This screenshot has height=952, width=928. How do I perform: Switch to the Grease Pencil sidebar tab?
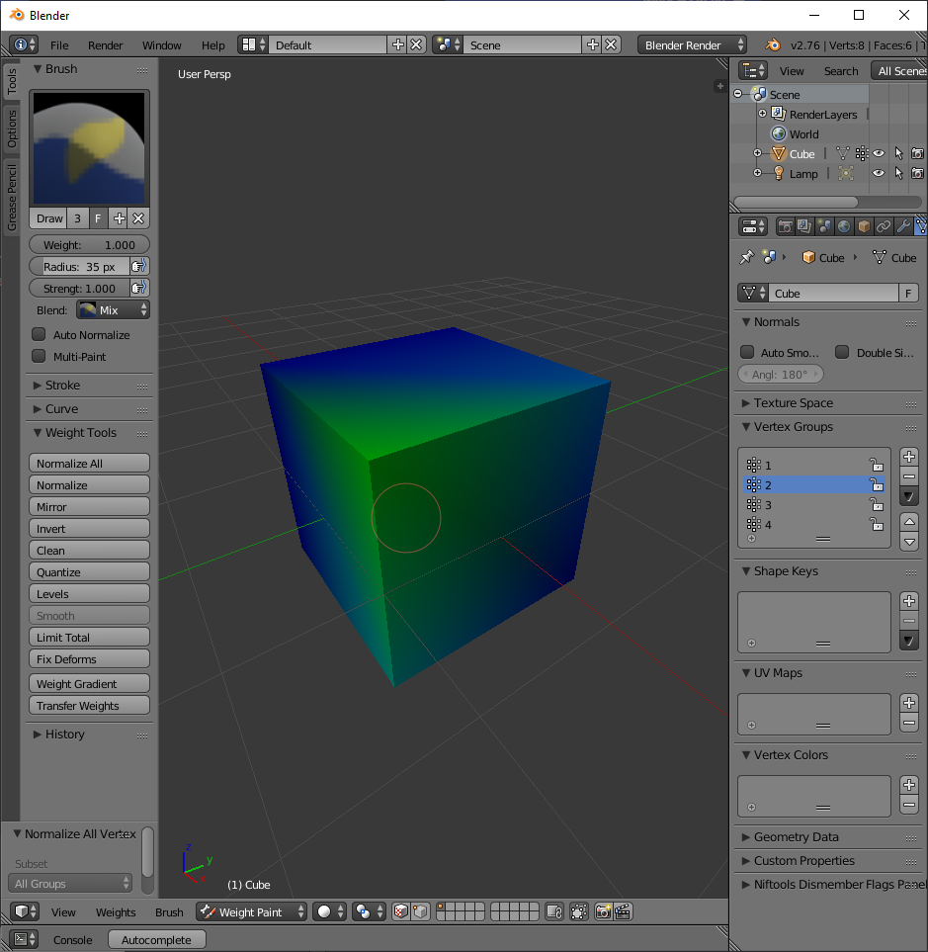click(11, 198)
